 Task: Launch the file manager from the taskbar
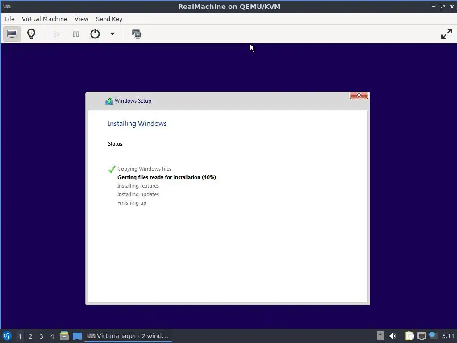[64, 336]
